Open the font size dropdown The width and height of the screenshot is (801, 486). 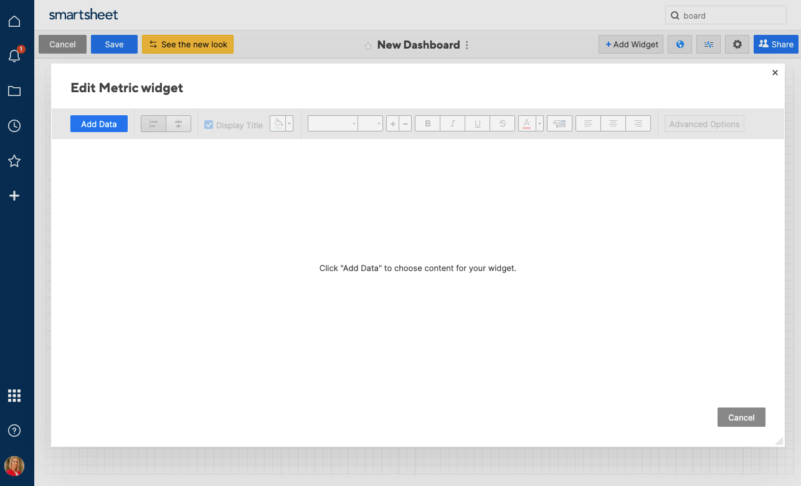click(370, 124)
